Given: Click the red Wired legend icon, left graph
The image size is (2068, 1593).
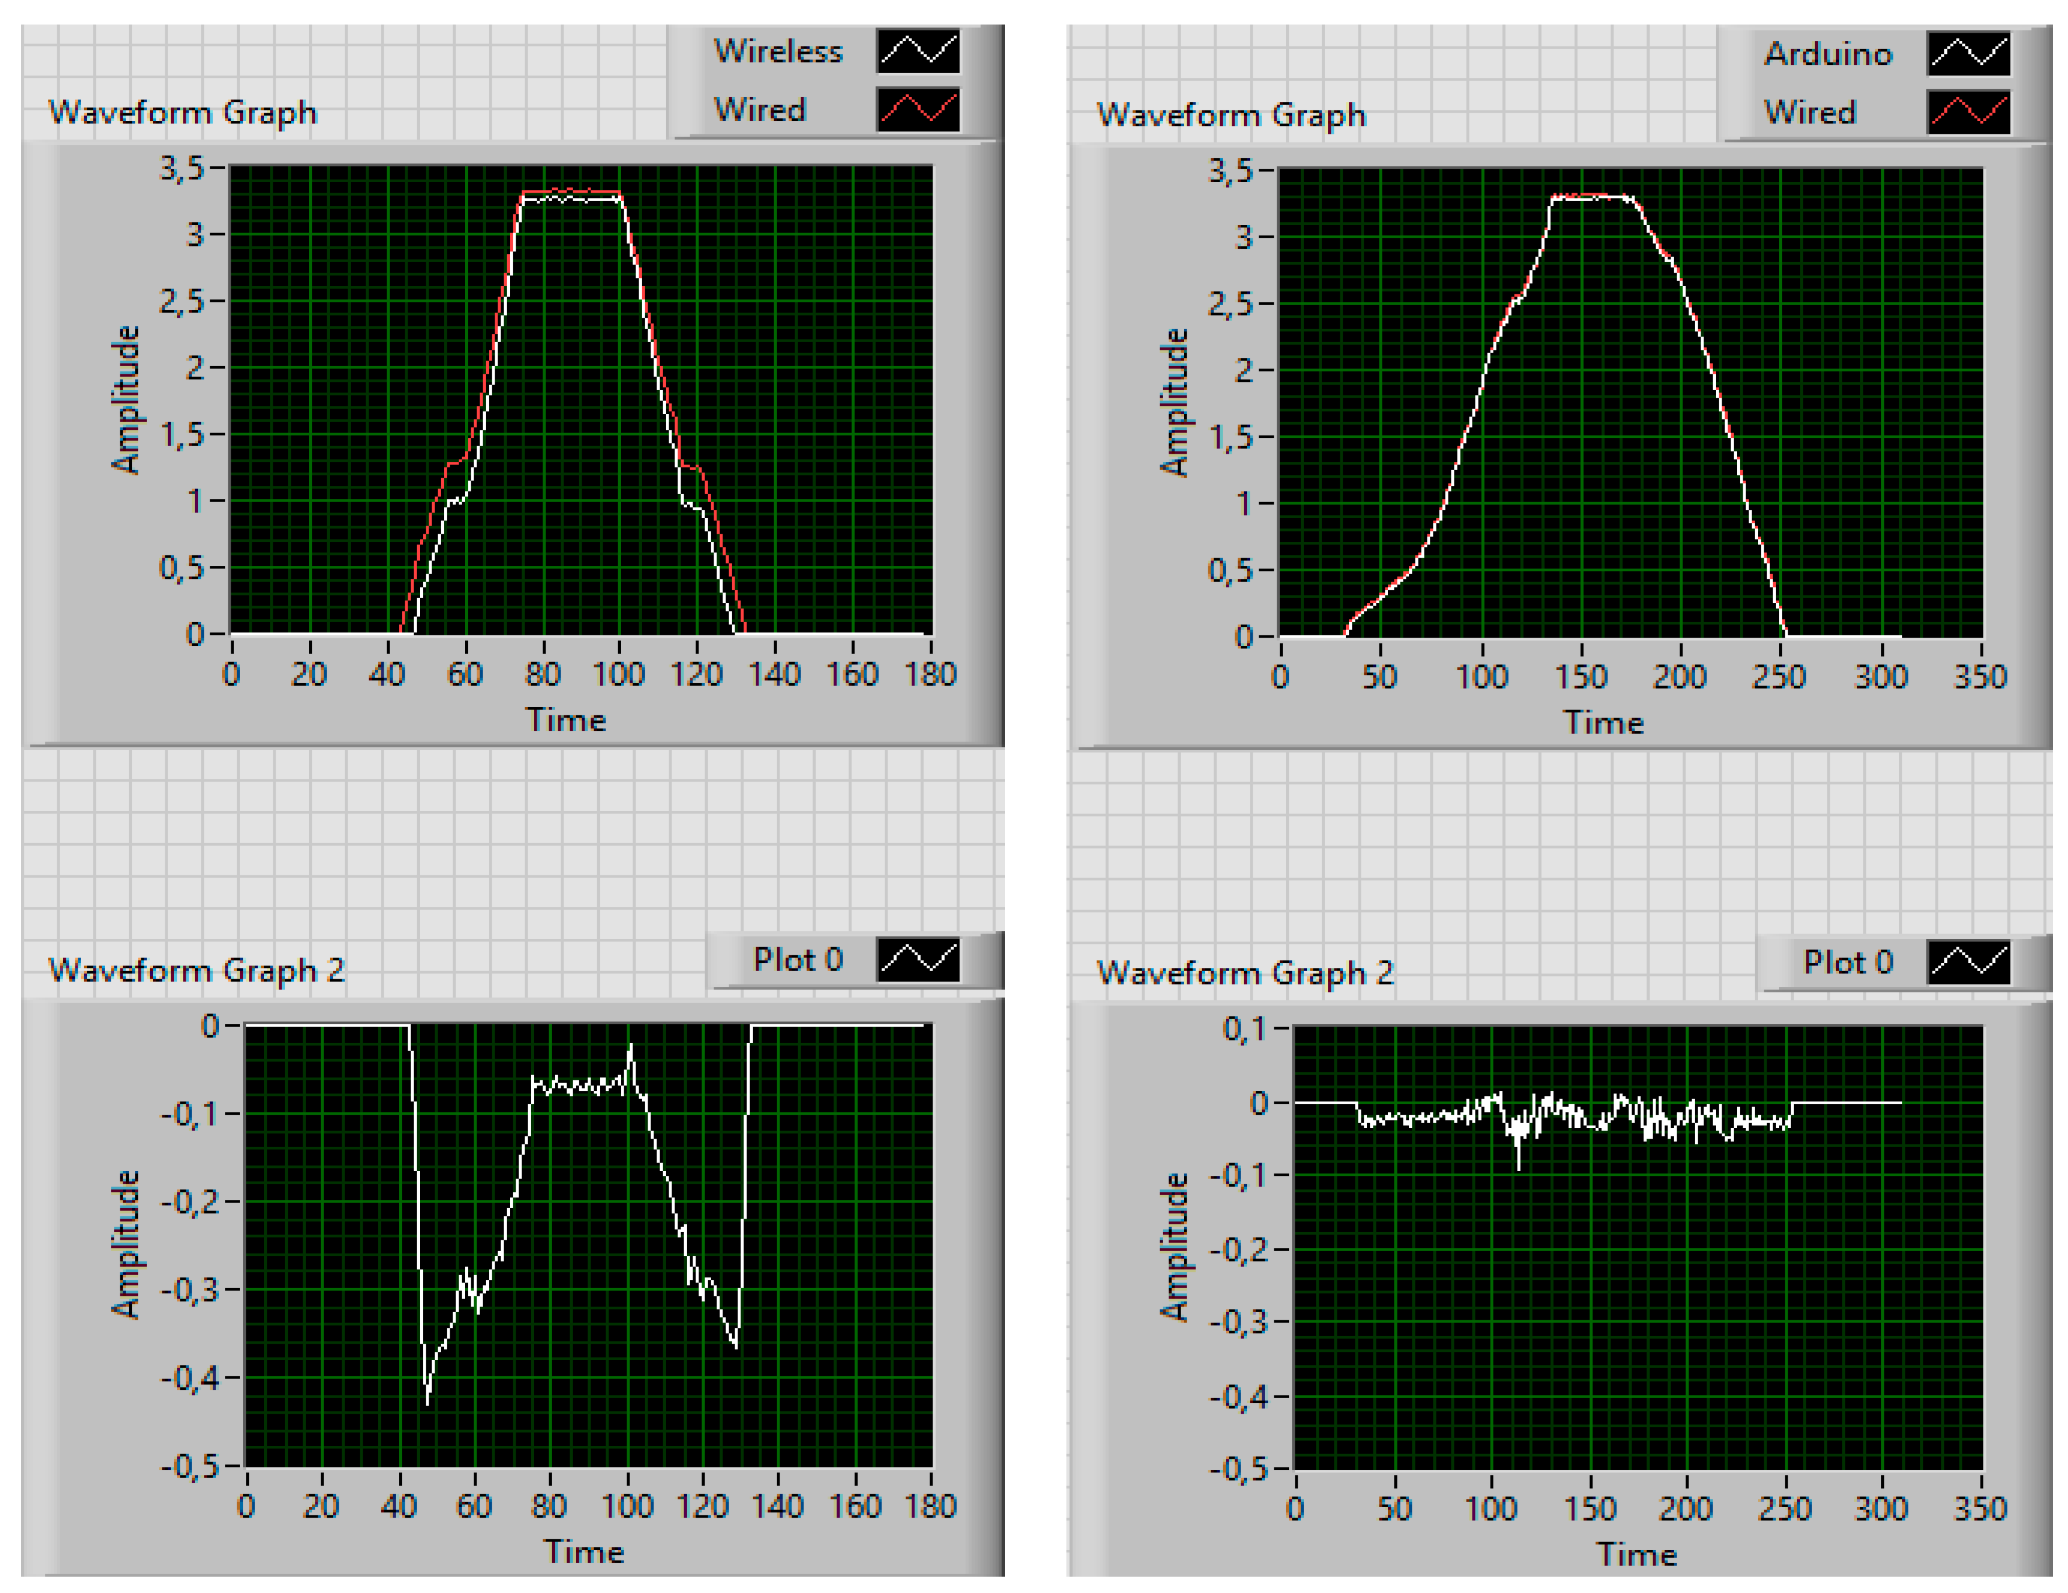Looking at the screenshot, I should tap(917, 110).
